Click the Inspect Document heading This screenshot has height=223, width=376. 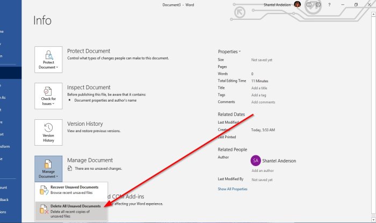point(89,88)
